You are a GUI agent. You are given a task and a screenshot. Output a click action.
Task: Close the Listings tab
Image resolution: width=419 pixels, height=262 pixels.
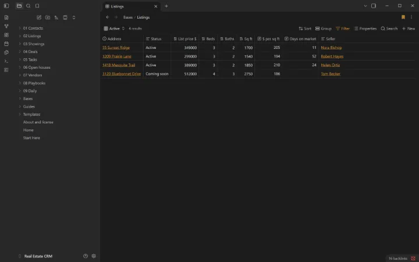pyautogui.click(x=156, y=6)
